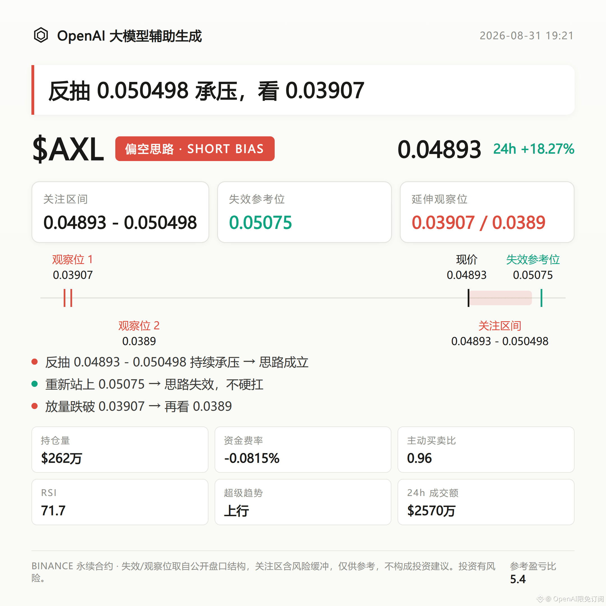Image resolution: width=606 pixels, height=606 pixels.
Task: Open the 失效参考位 card showing green 0.05075
Action: tap(304, 212)
